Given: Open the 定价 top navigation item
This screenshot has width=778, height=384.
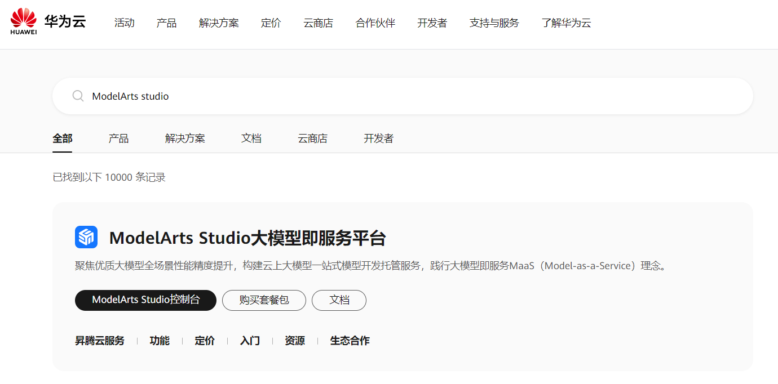Looking at the screenshot, I should [x=271, y=23].
